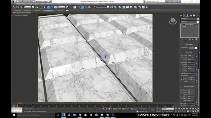Open the reference coordinate system dropdown
The image size is (211, 118).
tap(61, 7)
